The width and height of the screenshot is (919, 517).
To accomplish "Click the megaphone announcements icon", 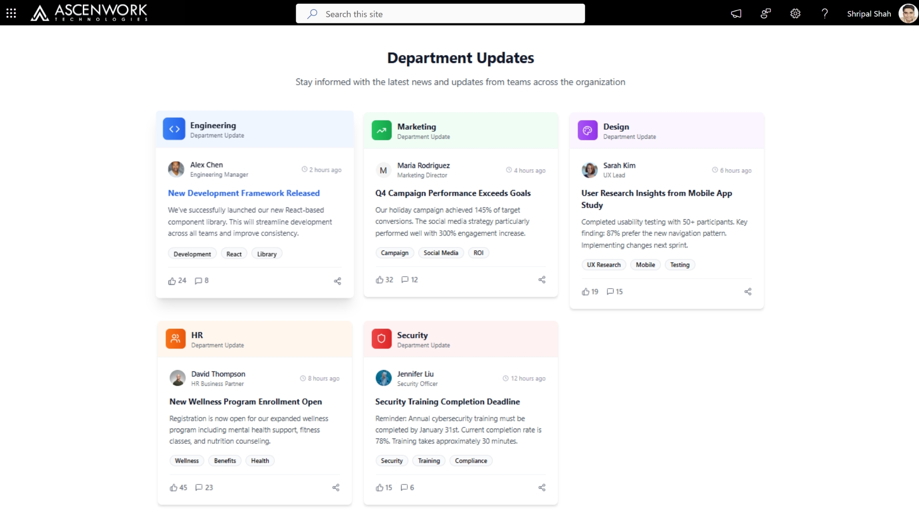I will pyautogui.click(x=736, y=13).
